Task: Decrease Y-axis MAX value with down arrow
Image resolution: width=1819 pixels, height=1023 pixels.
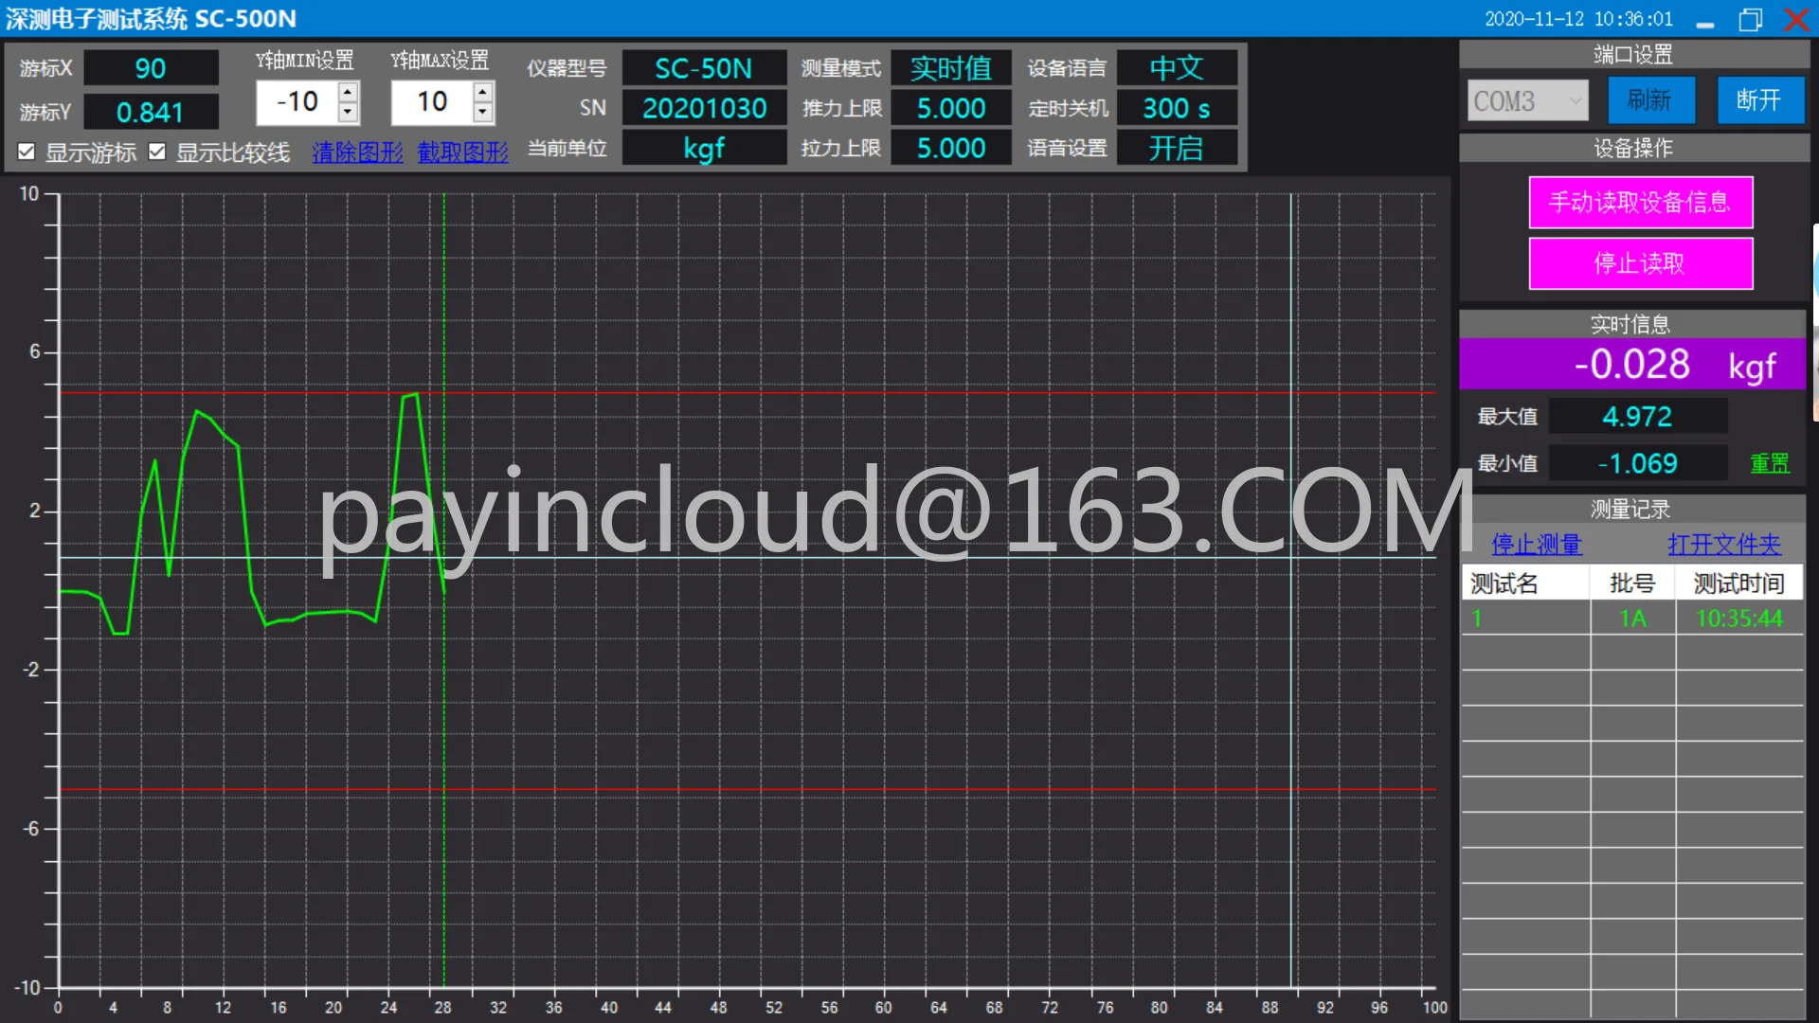Action: click(483, 113)
